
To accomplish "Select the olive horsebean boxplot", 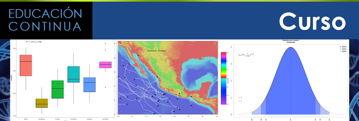I will click(42, 103).
